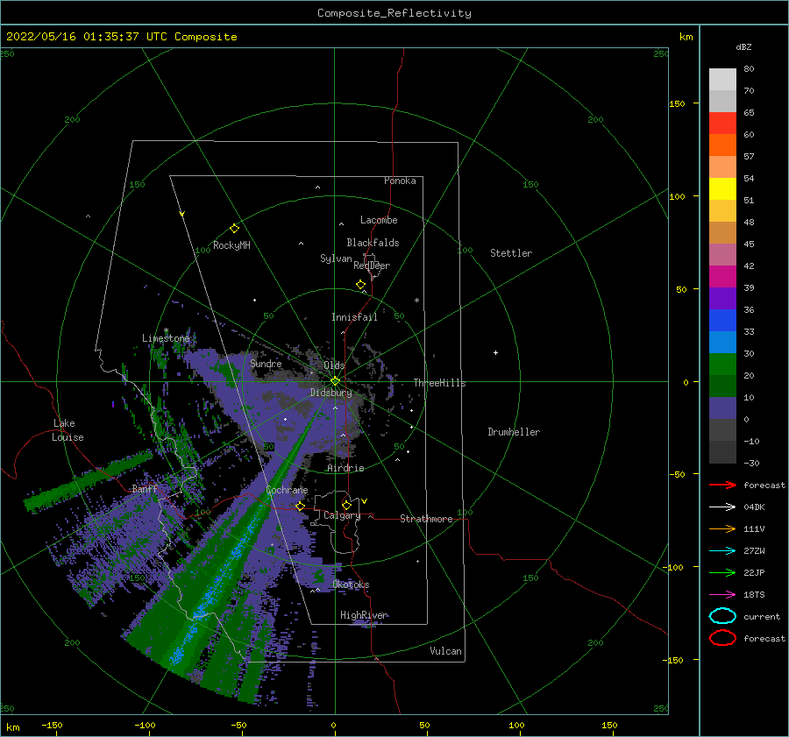Click the yellow radar-center diamond near Olds

click(335, 381)
